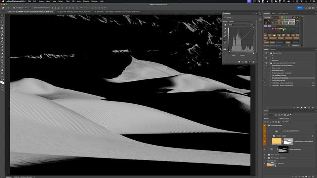Select the Move tool in the toolbar
Image resolution: width=317 pixels, height=178 pixels.
[2, 15]
